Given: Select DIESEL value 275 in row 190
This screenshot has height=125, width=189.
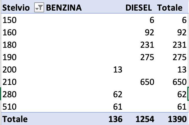Looking at the screenshot, I should click(147, 57).
